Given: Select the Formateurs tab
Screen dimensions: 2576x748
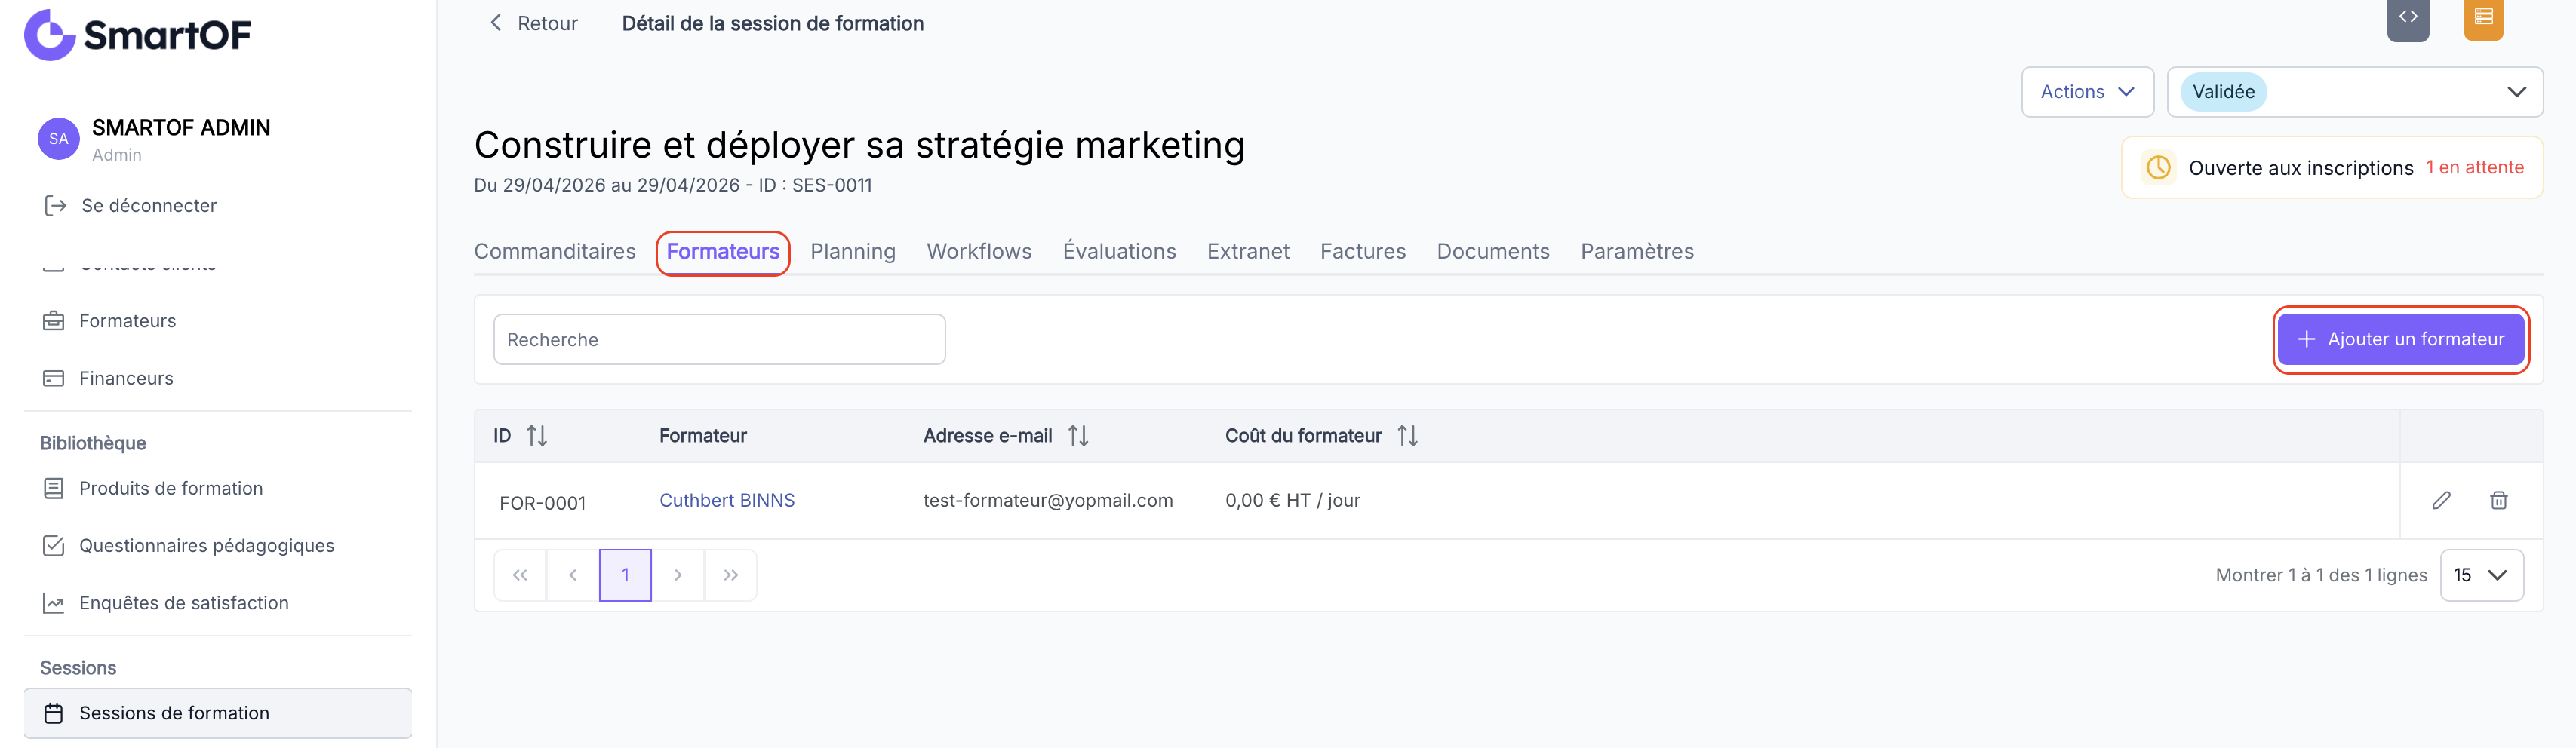Looking at the screenshot, I should 723,252.
